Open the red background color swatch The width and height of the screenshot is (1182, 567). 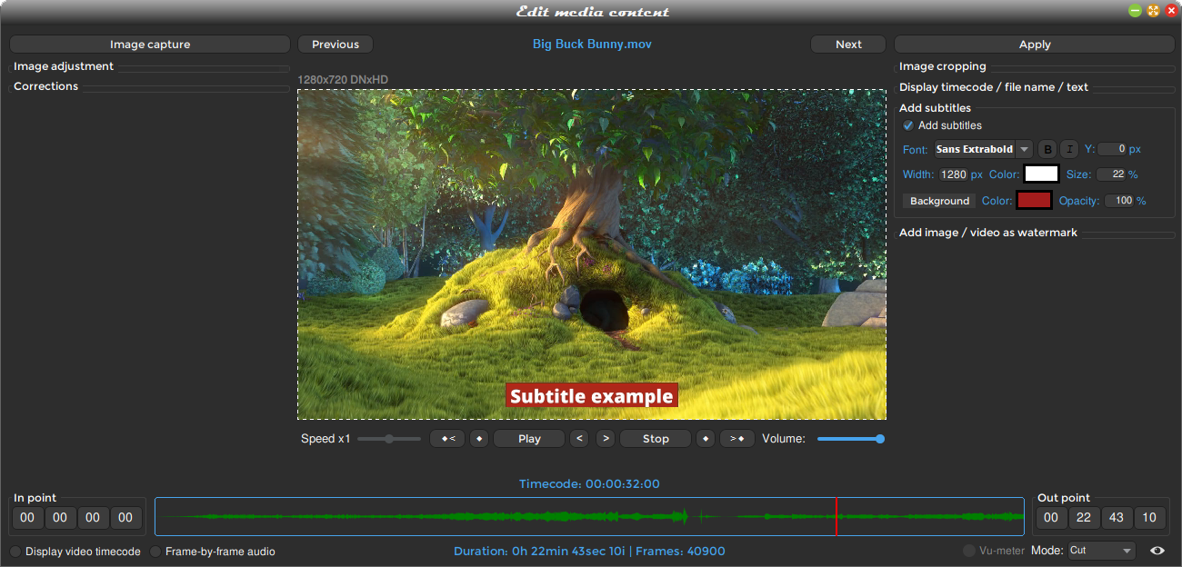point(1034,201)
